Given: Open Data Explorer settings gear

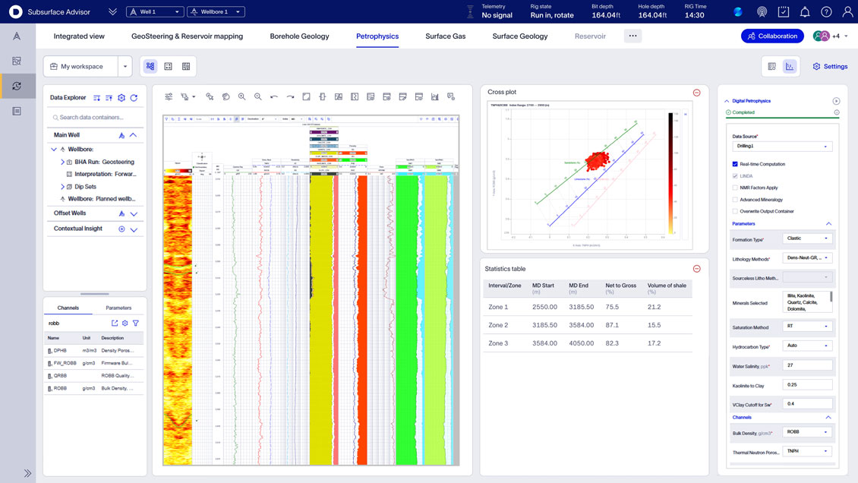Looking at the screenshot, I should tap(121, 98).
